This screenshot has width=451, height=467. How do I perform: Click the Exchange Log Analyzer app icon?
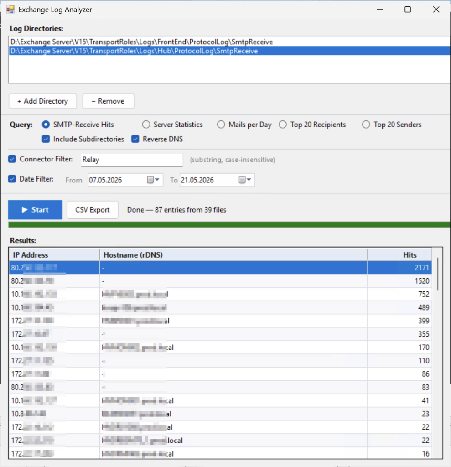click(x=10, y=10)
